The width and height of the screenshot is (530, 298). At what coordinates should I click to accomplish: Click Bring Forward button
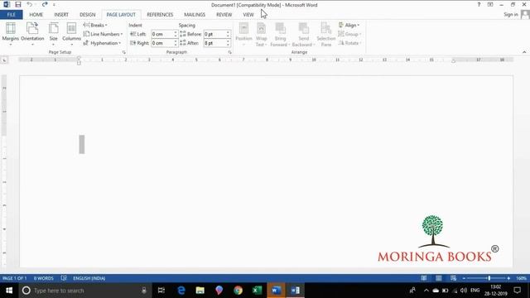point(280,34)
